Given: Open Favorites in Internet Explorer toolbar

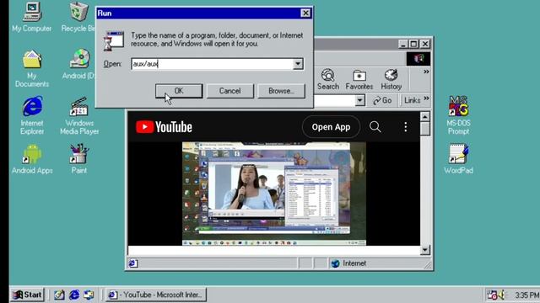Looking at the screenshot, I should (359, 79).
